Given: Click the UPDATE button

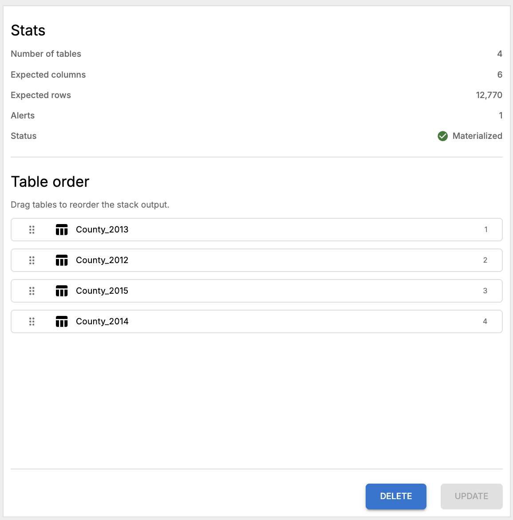Looking at the screenshot, I should pos(472,496).
